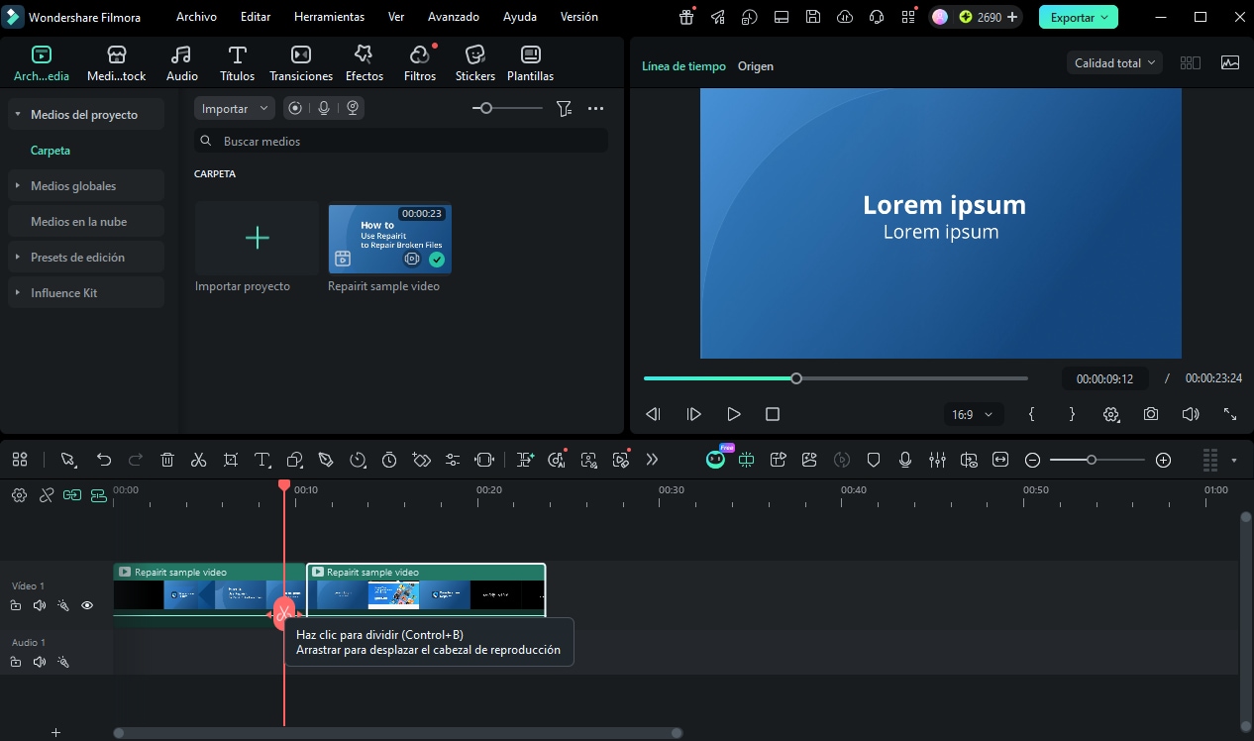Click the cloud upload icon in title bar
Image resolution: width=1254 pixels, height=741 pixels.
click(x=845, y=17)
